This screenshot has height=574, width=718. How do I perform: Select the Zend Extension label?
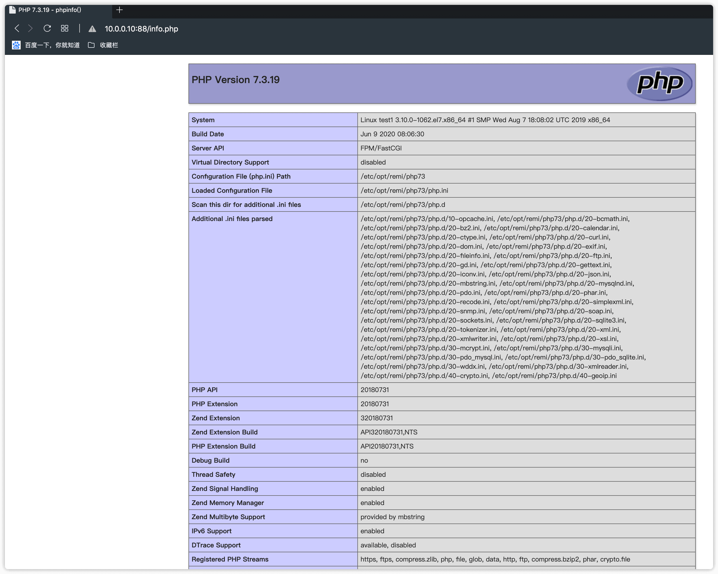tap(215, 418)
